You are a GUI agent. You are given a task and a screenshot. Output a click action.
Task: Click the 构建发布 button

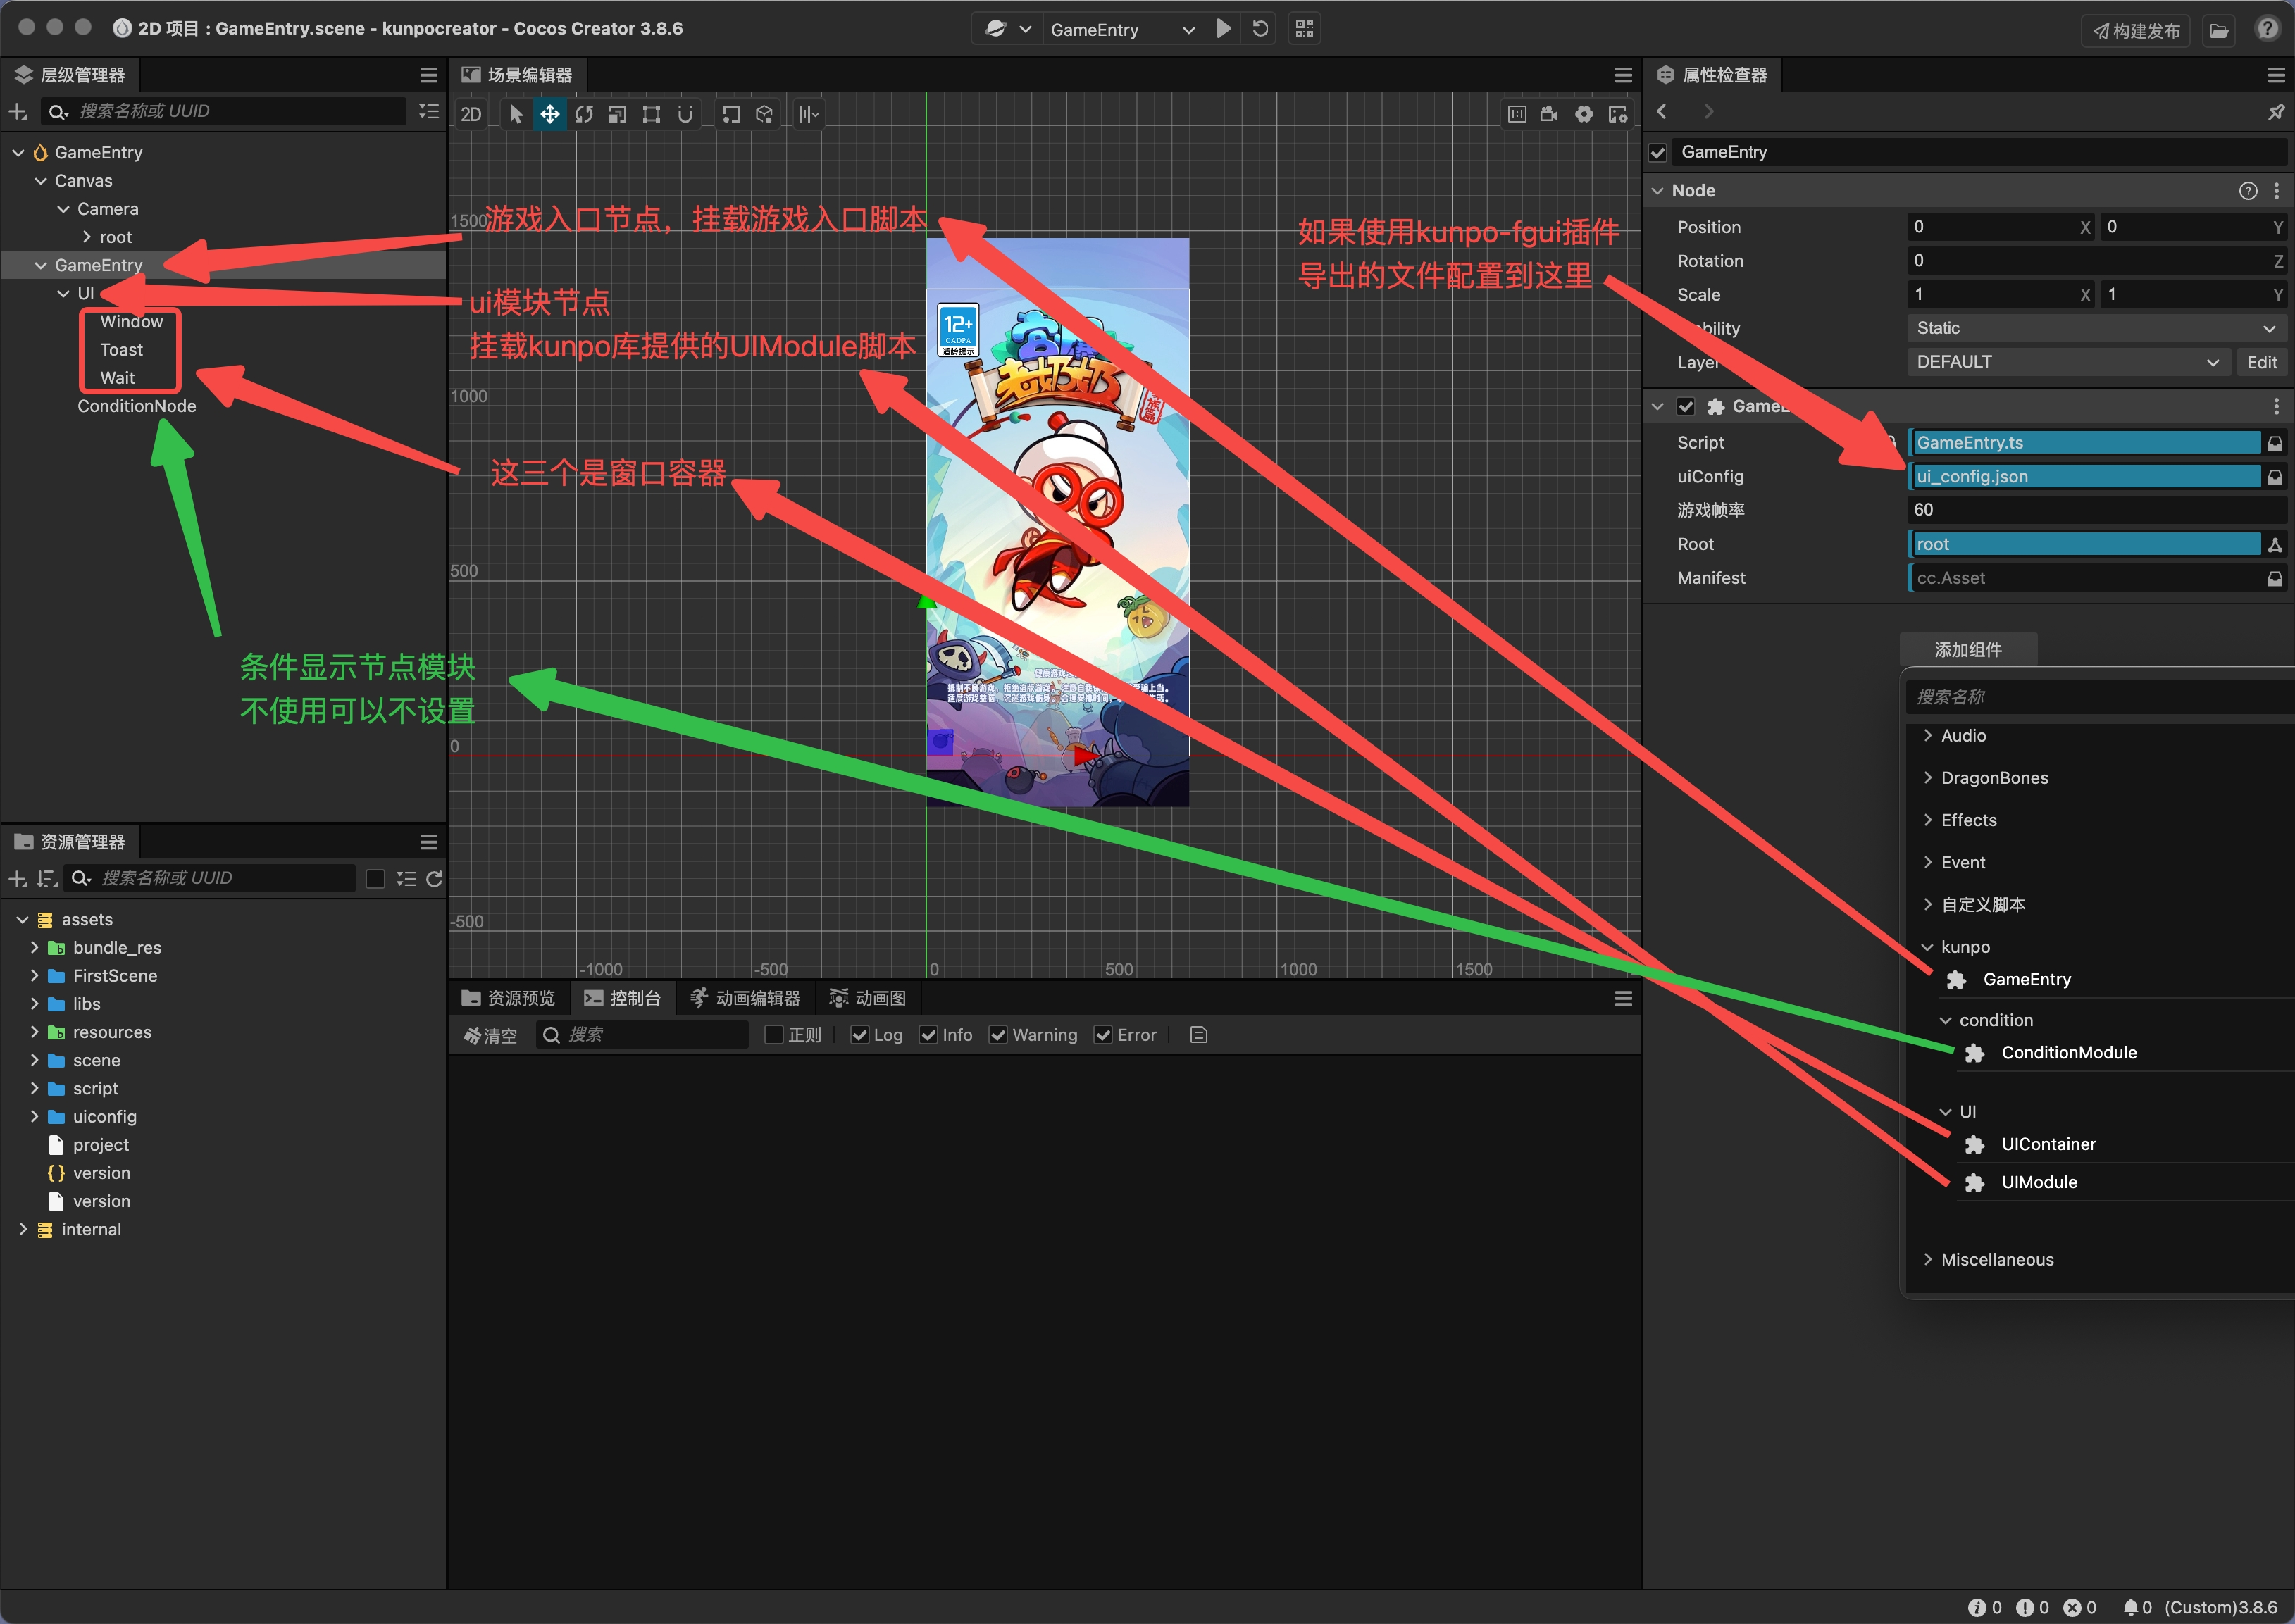coord(2136,30)
